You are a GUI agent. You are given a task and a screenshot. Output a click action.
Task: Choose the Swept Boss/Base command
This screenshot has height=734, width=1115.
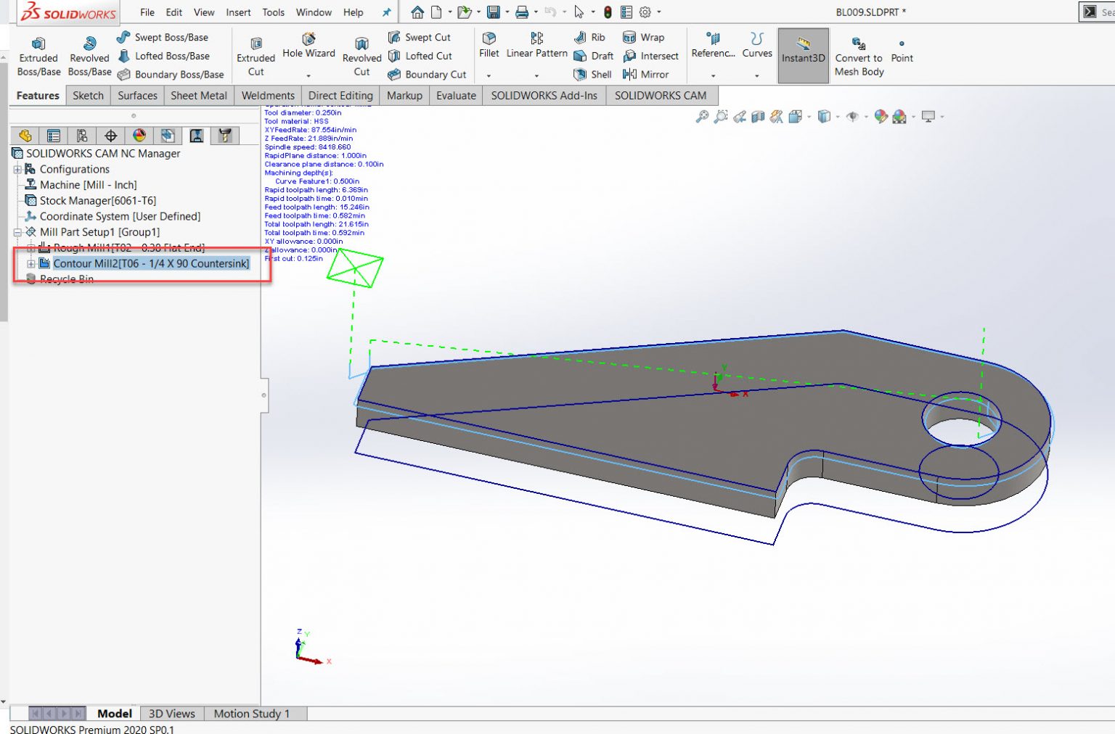[x=163, y=37]
